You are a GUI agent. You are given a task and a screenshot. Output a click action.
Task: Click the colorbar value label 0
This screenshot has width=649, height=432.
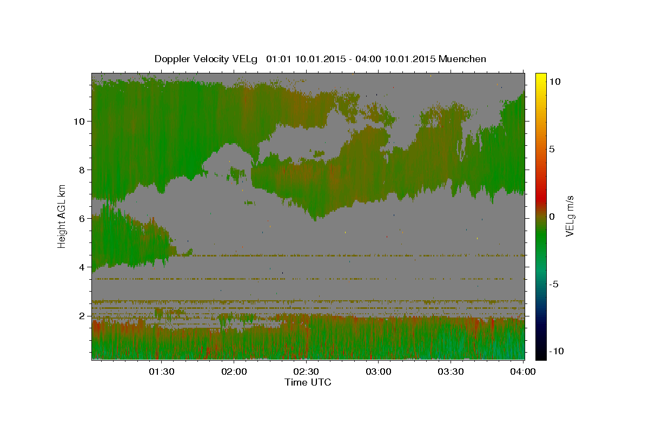click(552, 217)
